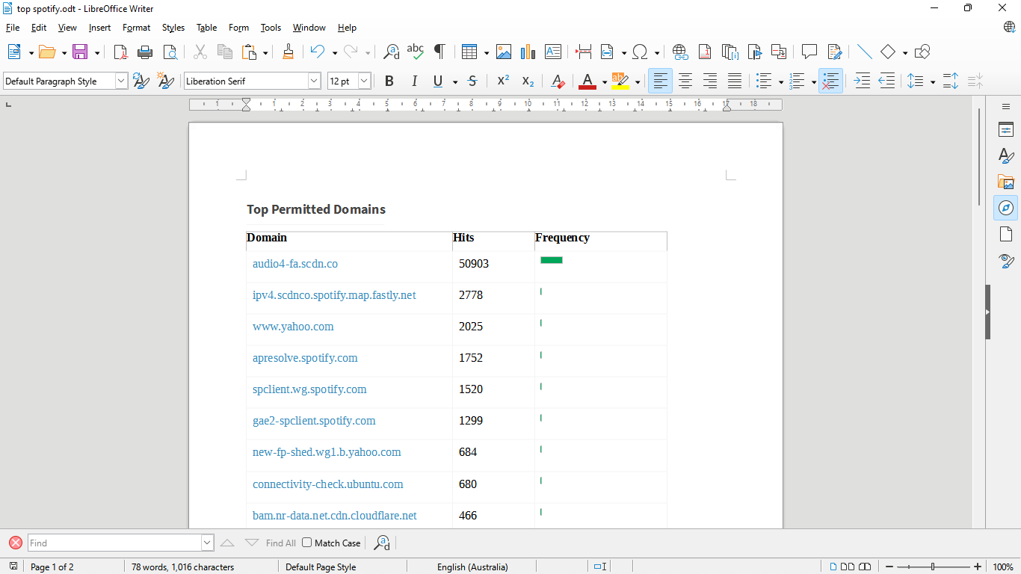
Task: Click connectivity-check.ubuntu.com link
Action: coord(327,484)
